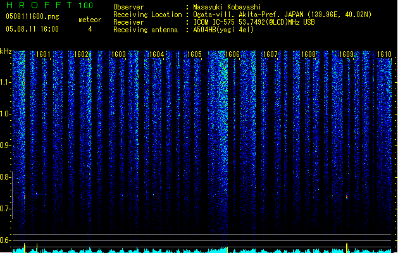The width and height of the screenshot is (398, 253).
Task: Click receiver text ICOM IC-575 53.7492 MHz USB
Action: [254, 22]
